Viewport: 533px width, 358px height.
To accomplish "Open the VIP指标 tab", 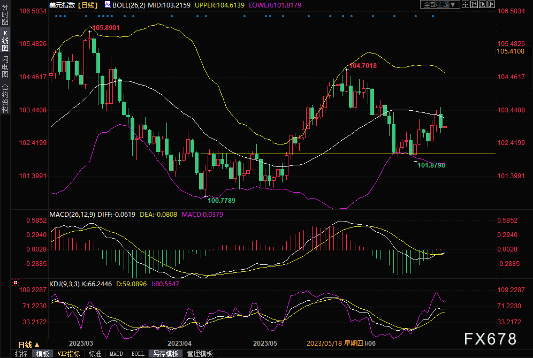I will (x=68, y=354).
